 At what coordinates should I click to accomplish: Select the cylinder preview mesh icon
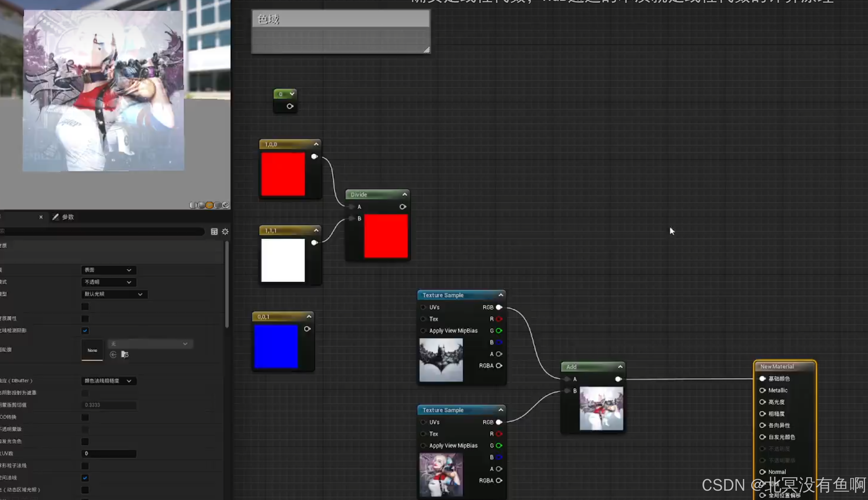(x=193, y=205)
